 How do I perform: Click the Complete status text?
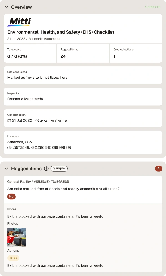(153, 7)
